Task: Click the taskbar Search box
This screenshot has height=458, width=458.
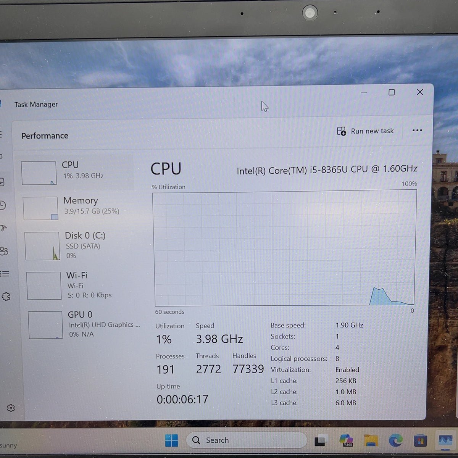Action: (x=246, y=440)
